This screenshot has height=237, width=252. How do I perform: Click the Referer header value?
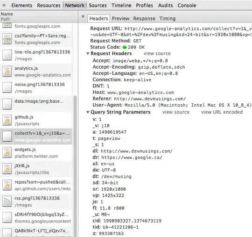[x=150, y=99]
